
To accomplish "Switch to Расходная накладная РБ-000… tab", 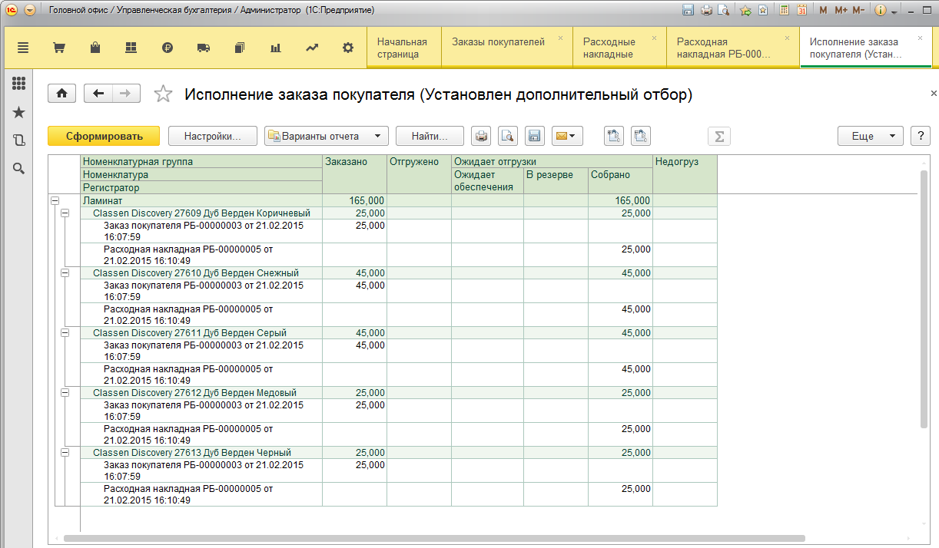I will [x=733, y=48].
